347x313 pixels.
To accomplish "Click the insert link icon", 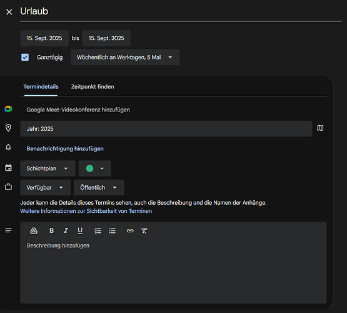I will 130,231.
